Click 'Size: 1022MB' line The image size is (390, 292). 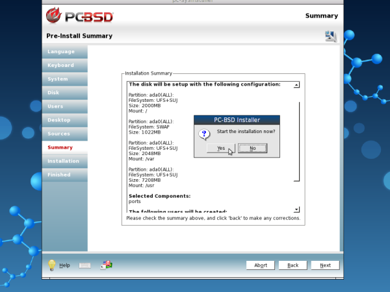pos(144,132)
